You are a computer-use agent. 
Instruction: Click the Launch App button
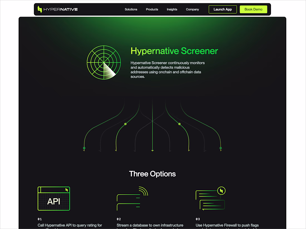pyautogui.click(x=223, y=9)
